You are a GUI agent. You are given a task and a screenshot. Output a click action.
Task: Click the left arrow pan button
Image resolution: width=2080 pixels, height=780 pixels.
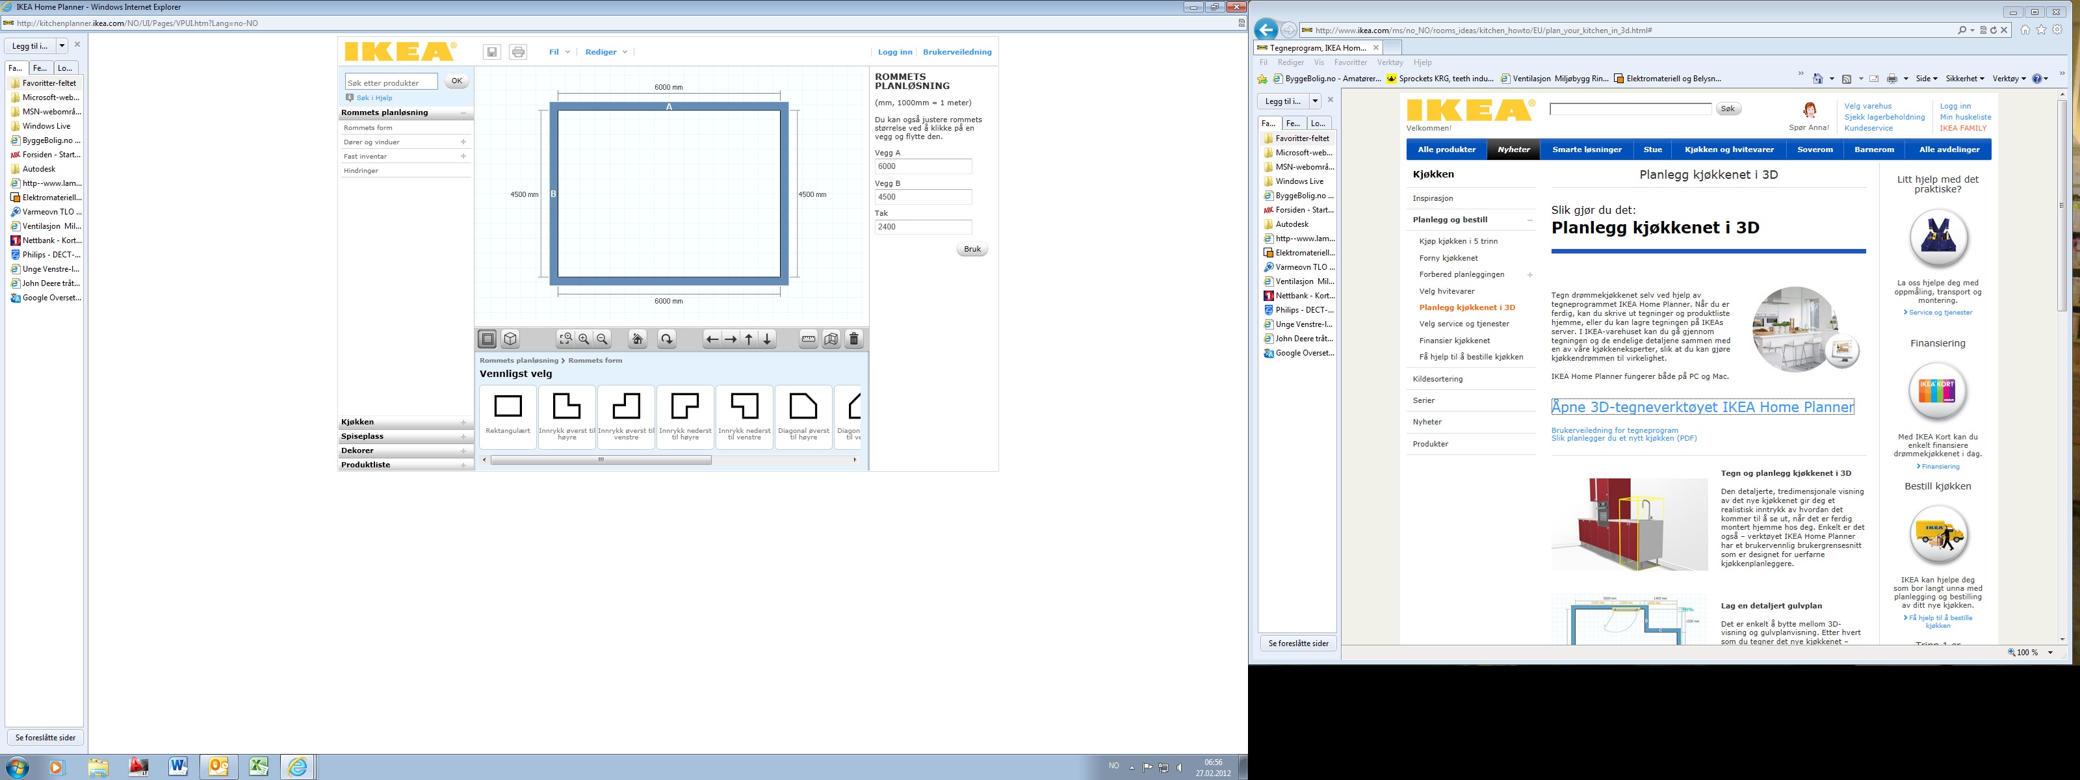pos(712,339)
